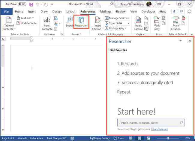Click Insert Table of Authorities icon
The height and width of the screenshot is (141, 195).
[184, 18]
